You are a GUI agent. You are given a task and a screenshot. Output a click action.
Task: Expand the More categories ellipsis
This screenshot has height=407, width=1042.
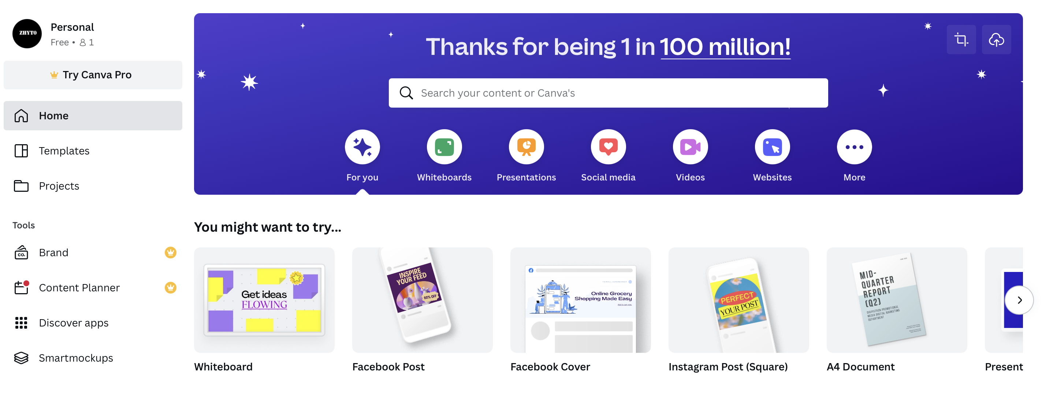(x=854, y=147)
